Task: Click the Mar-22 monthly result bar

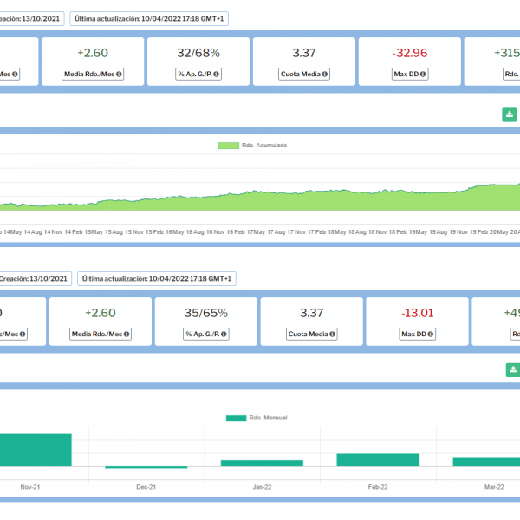Action: click(486, 462)
